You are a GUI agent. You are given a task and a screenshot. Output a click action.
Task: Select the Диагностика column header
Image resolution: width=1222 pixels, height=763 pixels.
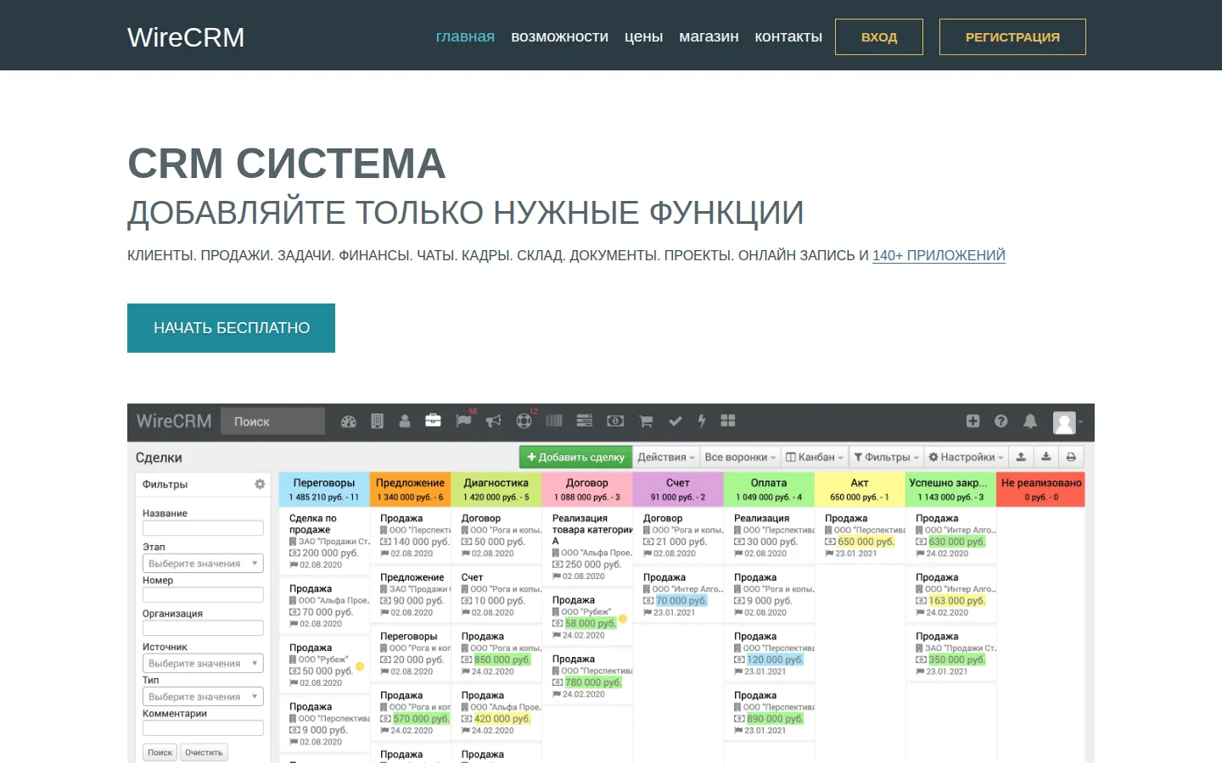(x=496, y=489)
